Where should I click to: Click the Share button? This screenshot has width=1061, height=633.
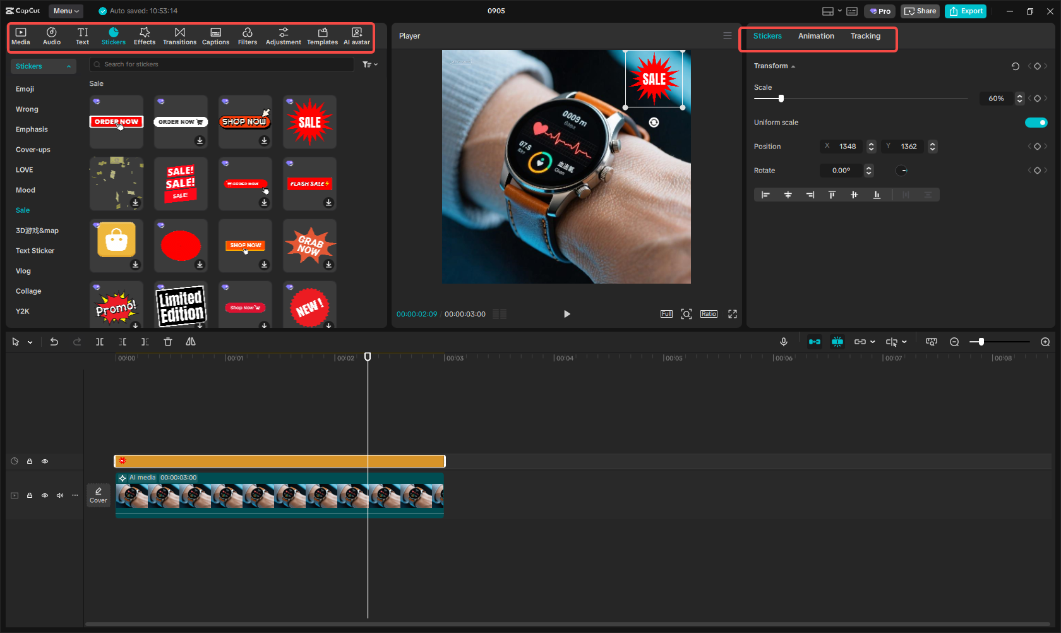[920, 11]
